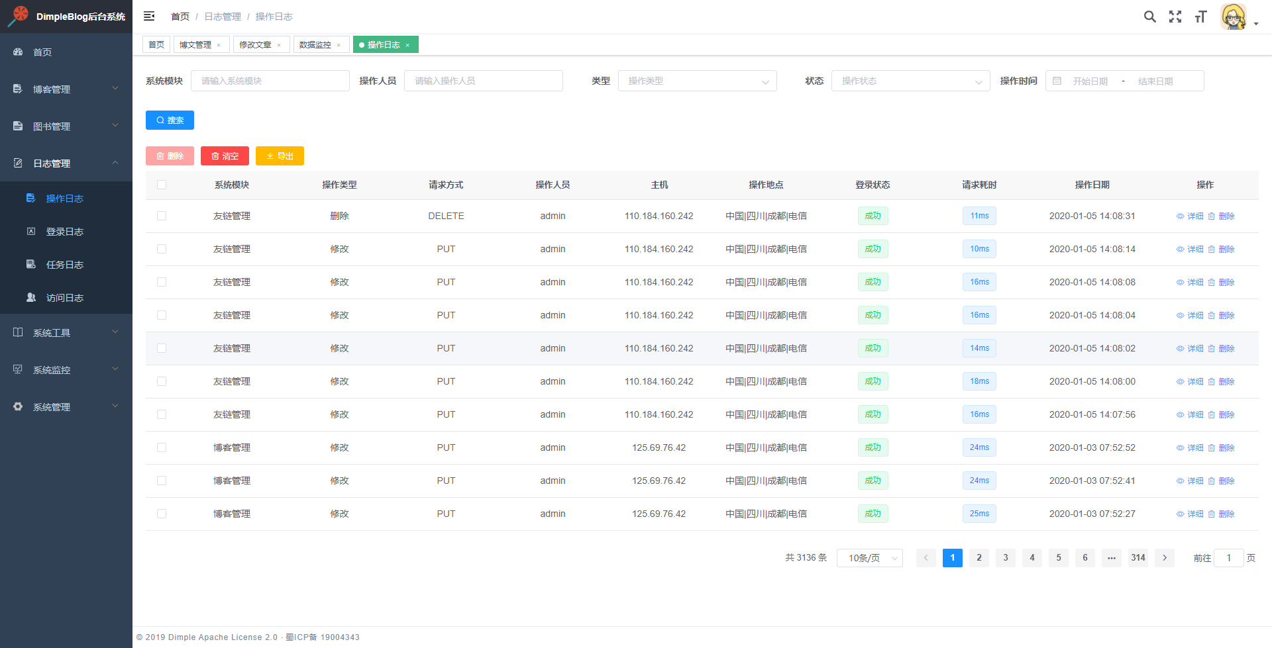Select the 07:52:27 row checkbox

click(x=162, y=514)
